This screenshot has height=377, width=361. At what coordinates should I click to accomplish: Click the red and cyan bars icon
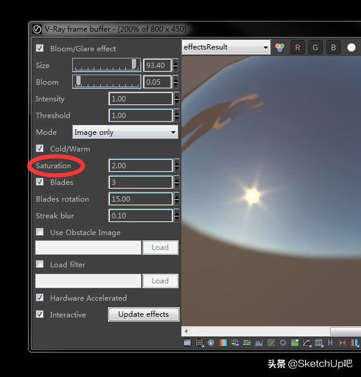pos(354,342)
